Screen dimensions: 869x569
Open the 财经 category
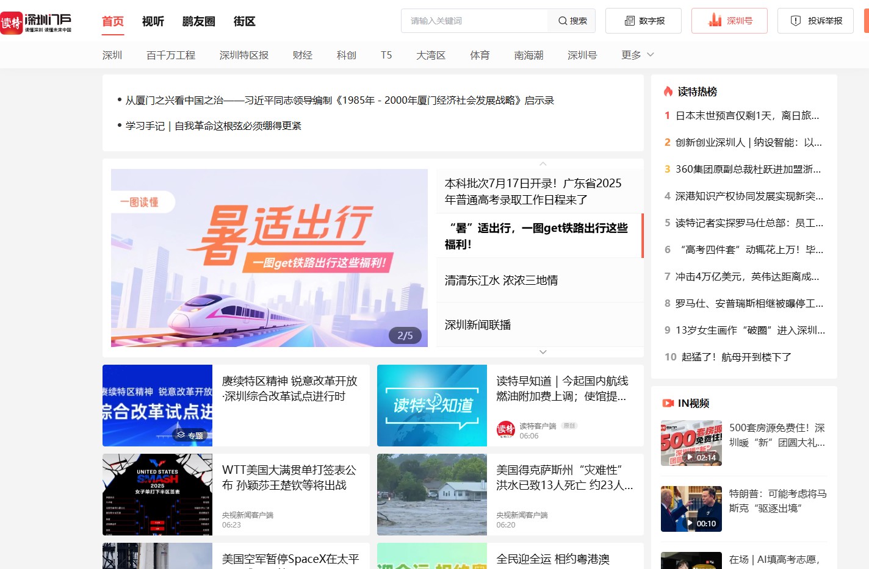coord(303,55)
